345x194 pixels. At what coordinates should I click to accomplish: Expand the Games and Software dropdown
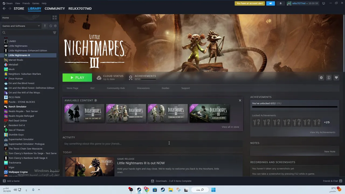[x=21, y=26]
